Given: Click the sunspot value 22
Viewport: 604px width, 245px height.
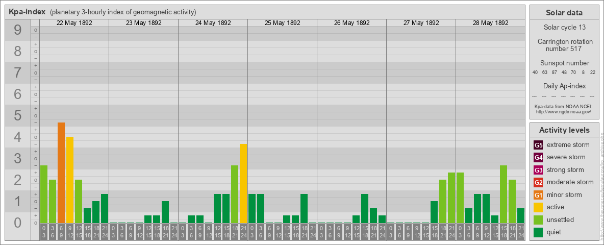Looking at the screenshot, I should click(592, 72).
